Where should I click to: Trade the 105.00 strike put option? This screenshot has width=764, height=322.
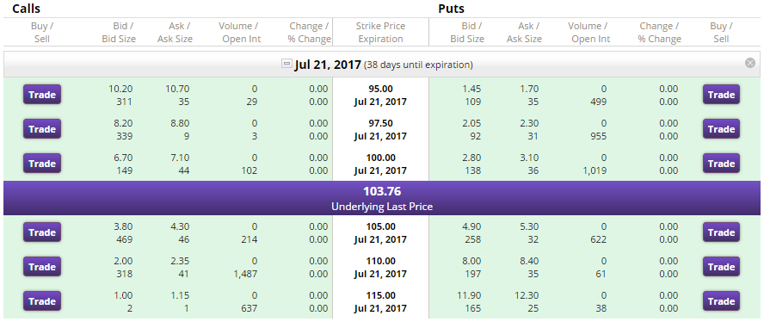coord(721,232)
